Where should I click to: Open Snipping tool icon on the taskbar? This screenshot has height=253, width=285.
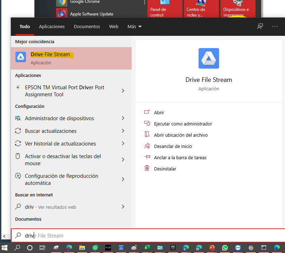pyautogui.click(x=57, y=248)
